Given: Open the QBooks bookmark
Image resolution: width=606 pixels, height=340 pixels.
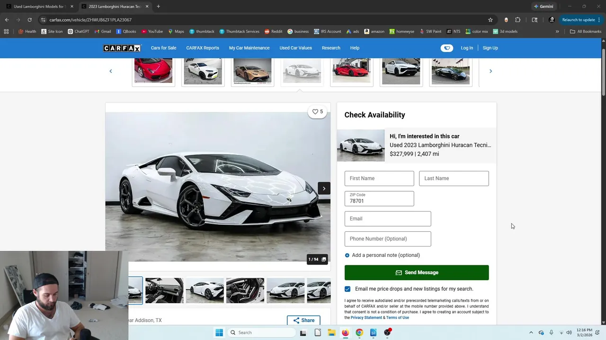Looking at the screenshot, I should tap(126, 32).
